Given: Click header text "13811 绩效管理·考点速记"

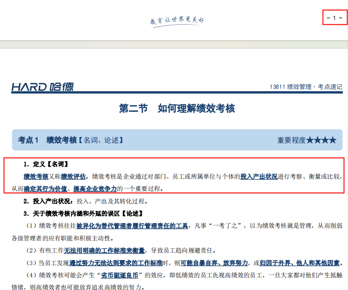Looking at the screenshot, I should [x=306, y=87].
